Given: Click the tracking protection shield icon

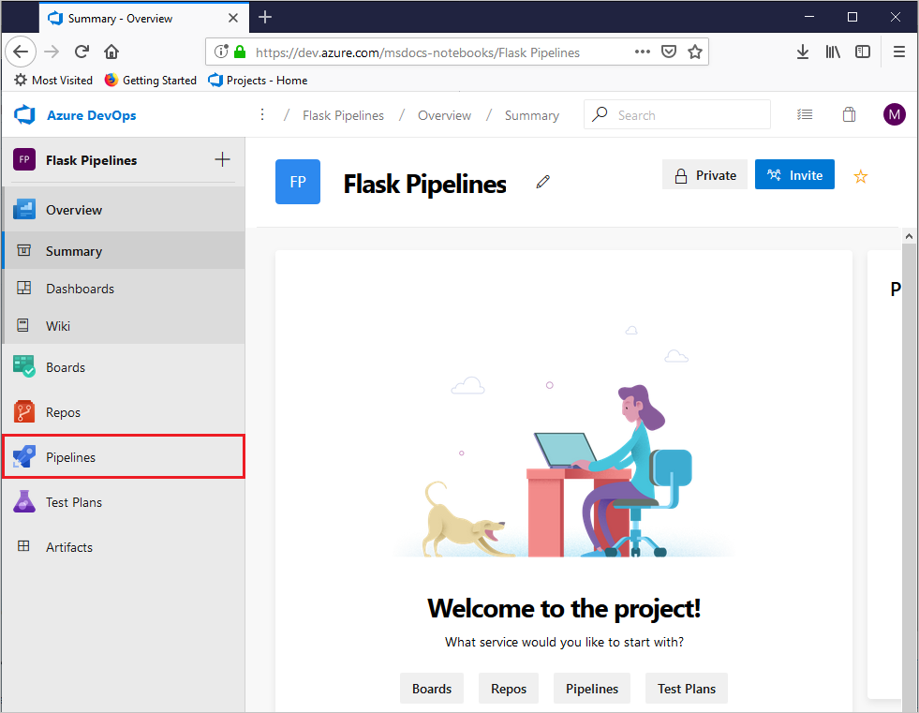Looking at the screenshot, I should [669, 52].
